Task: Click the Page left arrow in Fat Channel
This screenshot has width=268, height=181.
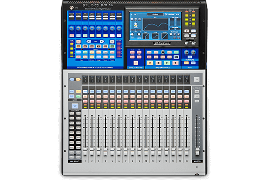Action: click(88, 41)
